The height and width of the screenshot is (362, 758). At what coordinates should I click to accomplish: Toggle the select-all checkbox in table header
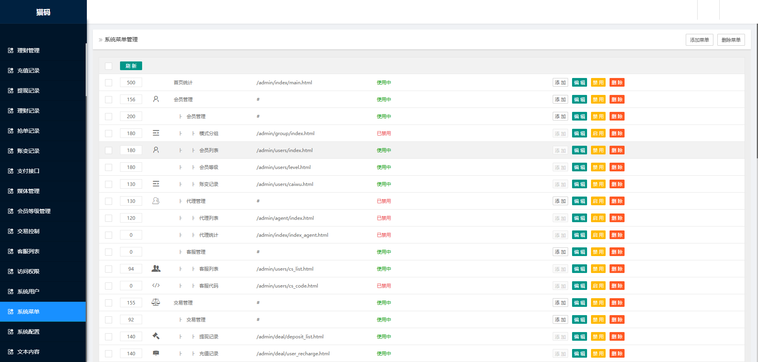tap(109, 66)
